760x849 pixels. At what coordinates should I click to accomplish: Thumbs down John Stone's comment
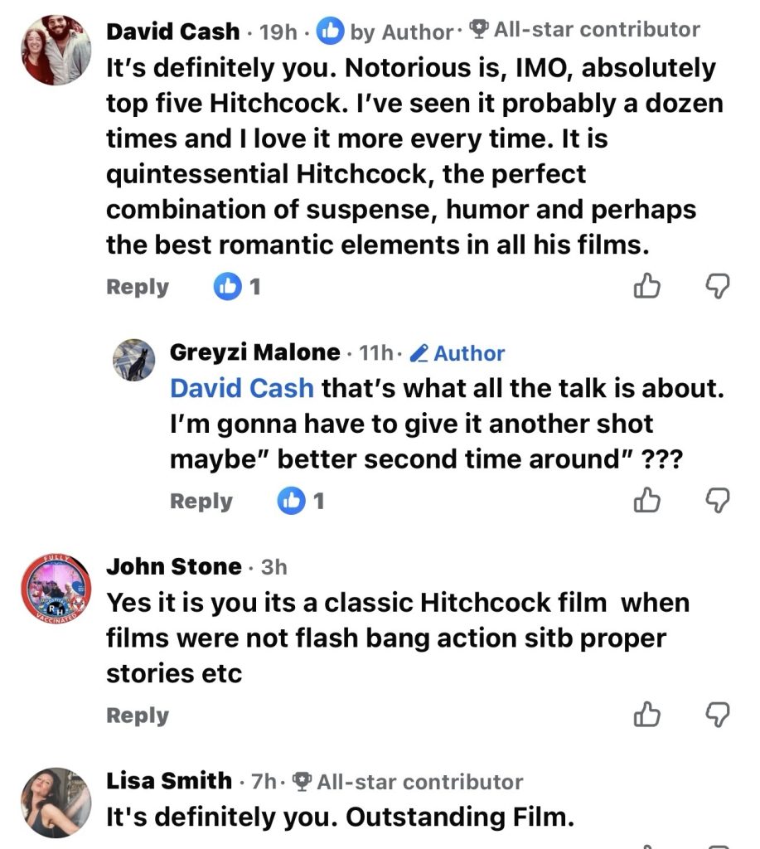click(717, 715)
